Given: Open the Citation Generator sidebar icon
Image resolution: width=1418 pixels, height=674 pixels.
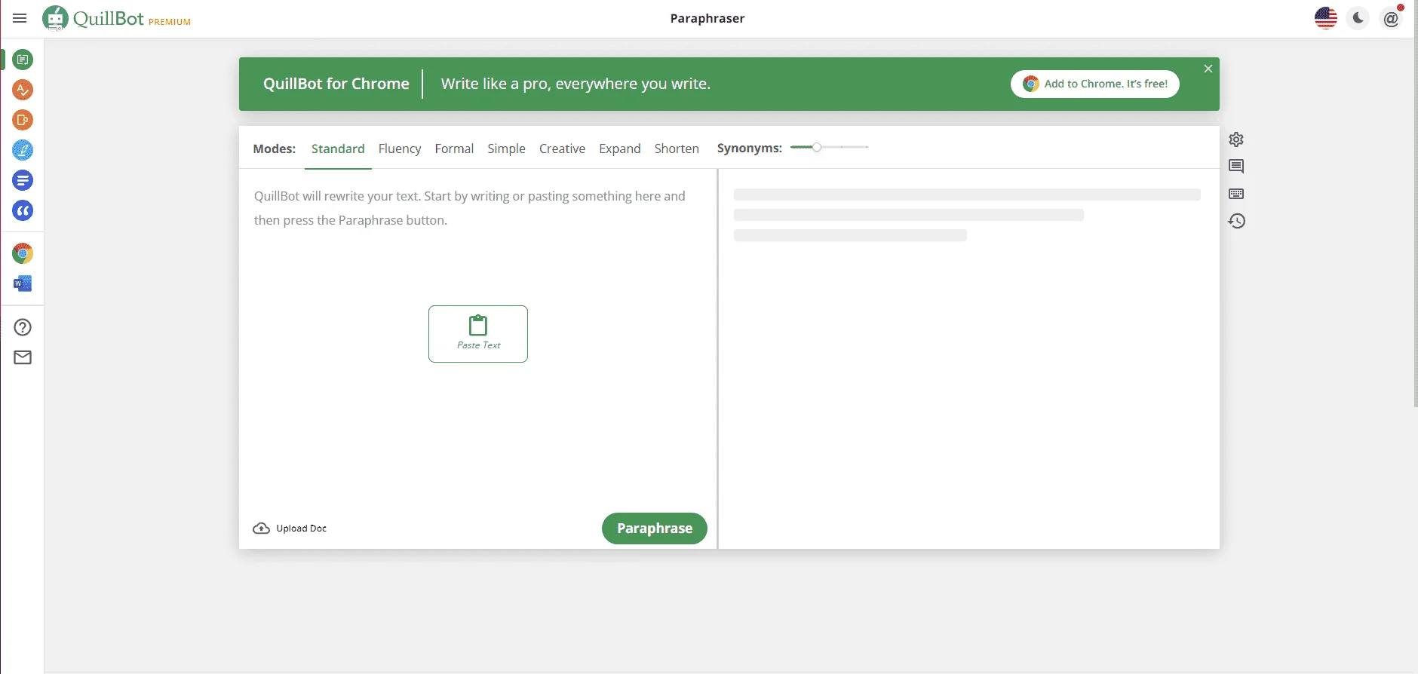Looking at the screenshot, I should pos(23,210).
